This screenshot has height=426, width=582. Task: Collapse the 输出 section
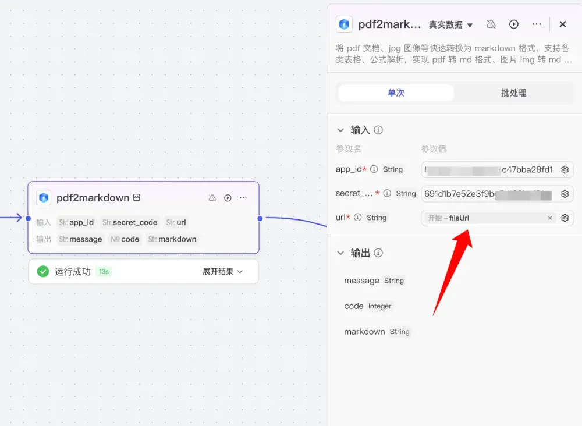coord(342,253)
